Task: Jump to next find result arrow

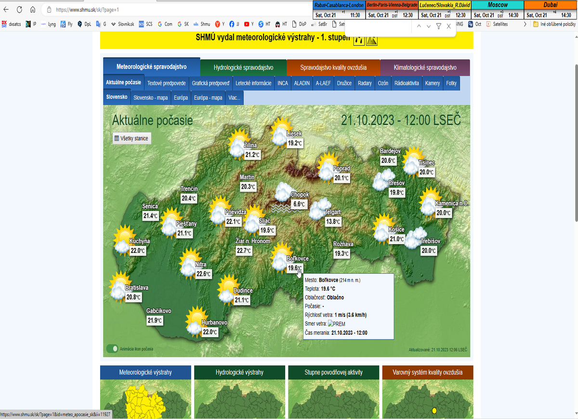Action: pos(429,26)
